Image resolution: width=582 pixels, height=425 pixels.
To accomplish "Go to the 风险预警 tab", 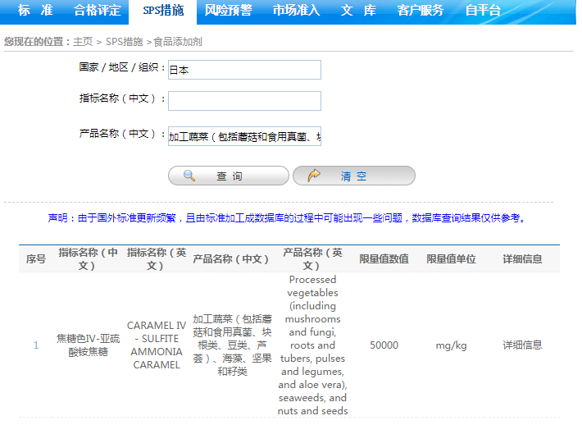I will 228,11.
